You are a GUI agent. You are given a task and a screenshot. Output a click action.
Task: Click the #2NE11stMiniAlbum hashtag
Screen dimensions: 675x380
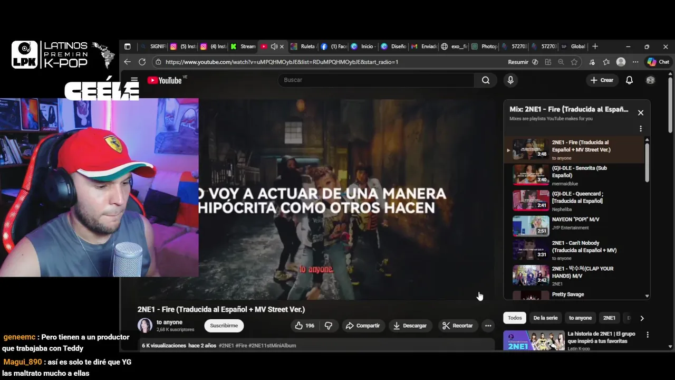pos(272,346)
